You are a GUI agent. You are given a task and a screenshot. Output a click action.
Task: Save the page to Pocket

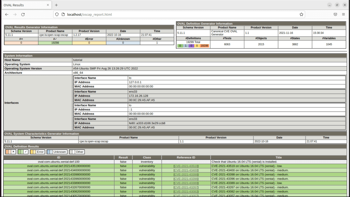(x=335, y=14)
